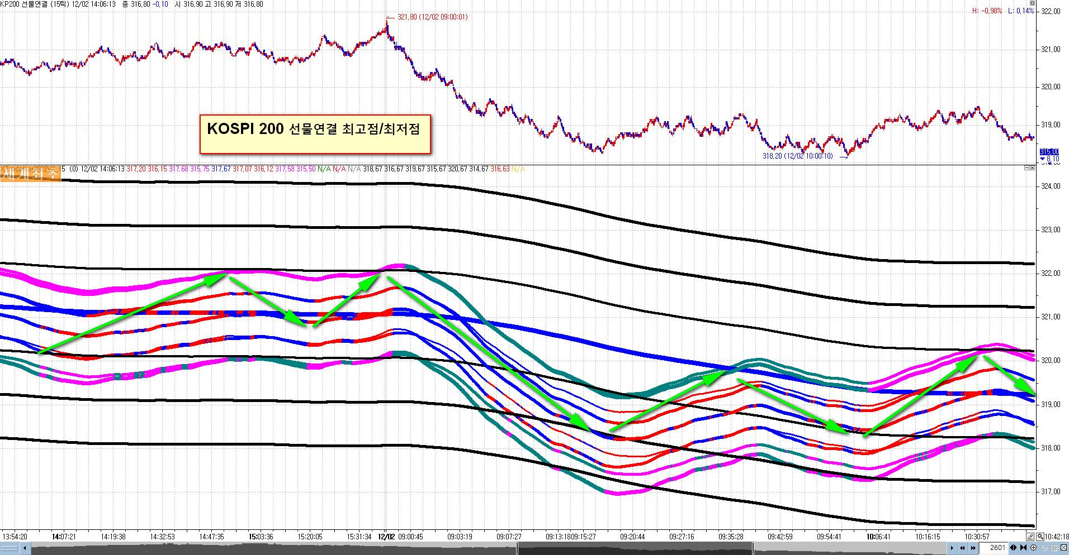
Task: Click the top-right icon of the price pane
Action: [x=1032, y=3]
